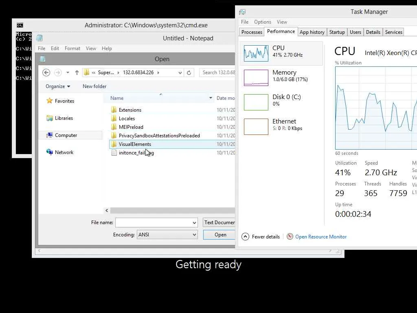Screen dimensions: 417x313
Task: Click the MEIPreload folder icon
Action: click(x=114, y=127)
